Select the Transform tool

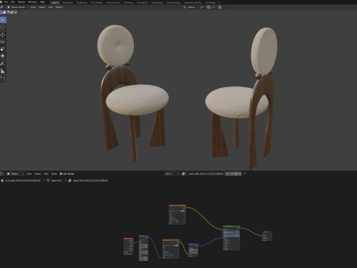(x=3, y=56)
